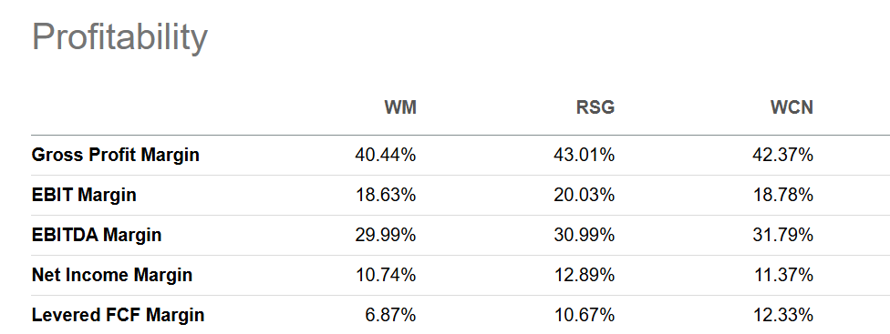
Task: Click WCN EBITDA margin value 31.79%
Action: pos(782,235)
